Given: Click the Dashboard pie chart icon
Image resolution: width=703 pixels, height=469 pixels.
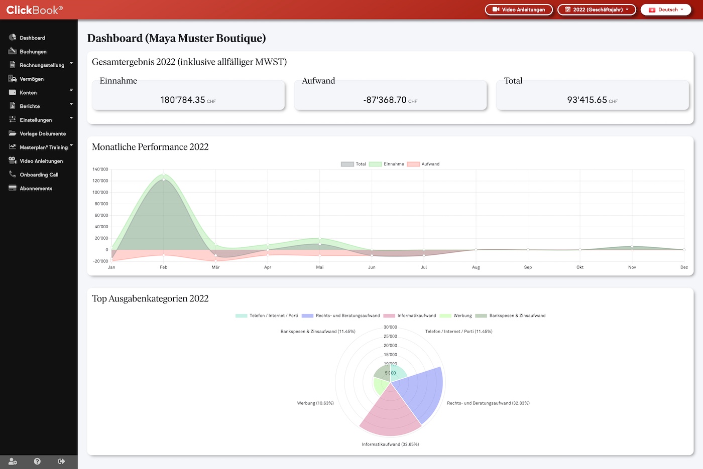Looking at the screenshot, I should tap(13, 37).
